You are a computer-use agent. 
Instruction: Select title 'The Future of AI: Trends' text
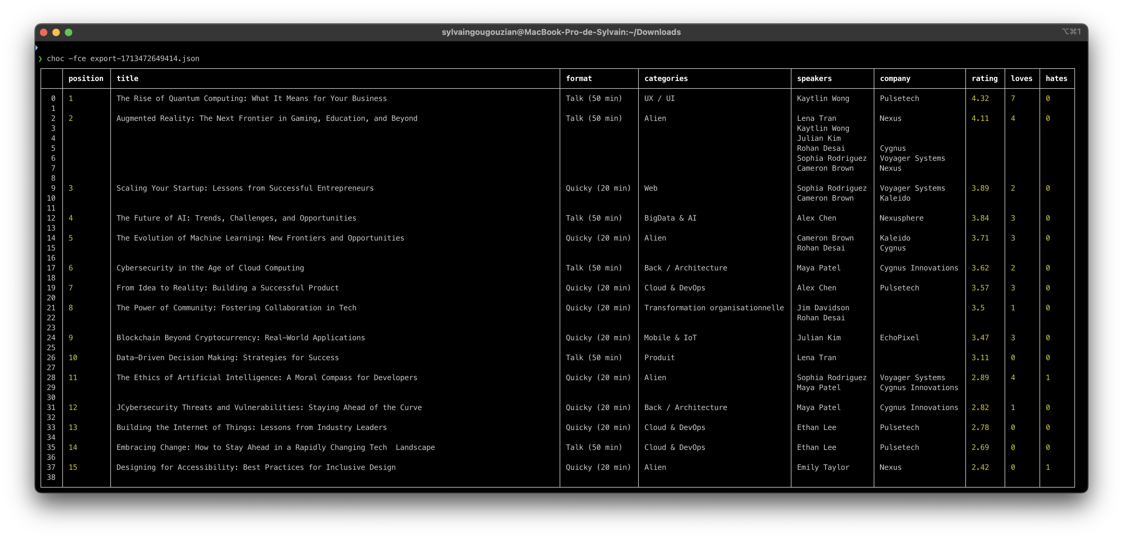point(236,218)
